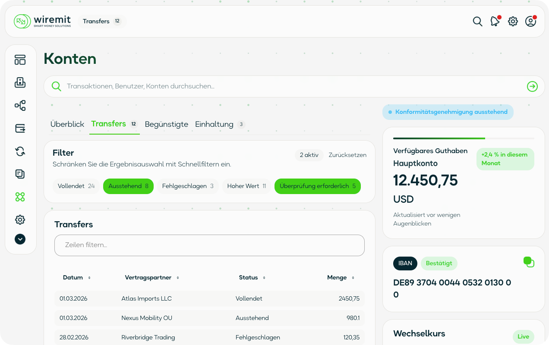The height and width of the screenshot is (345, 549).
Task: Click the 2 aktiv badge
Action: pyautogui.click(x=309, y=155)
